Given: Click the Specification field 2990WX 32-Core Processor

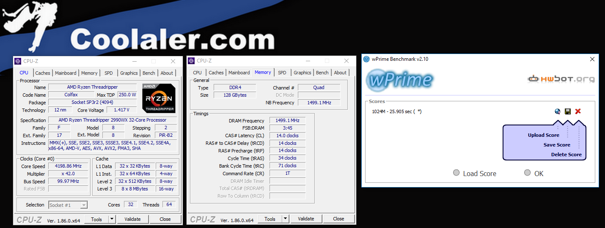Looking at the screenshot, I should [x=113, y=120].
